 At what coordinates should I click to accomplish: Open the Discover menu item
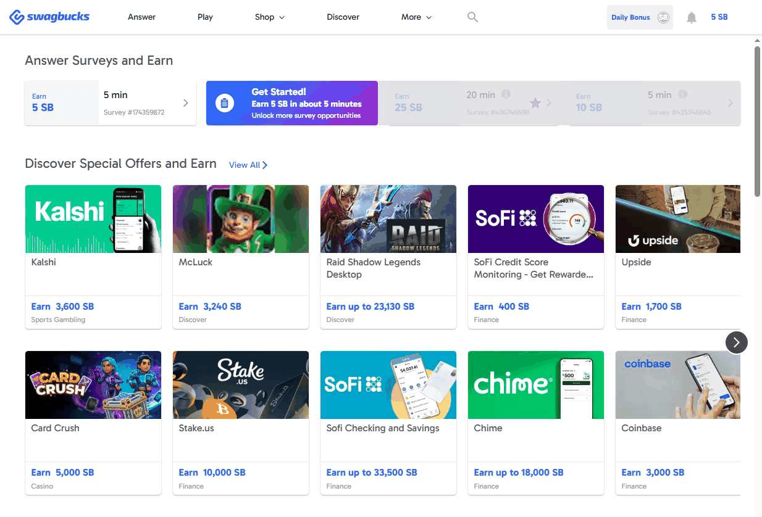coord(343,17)
